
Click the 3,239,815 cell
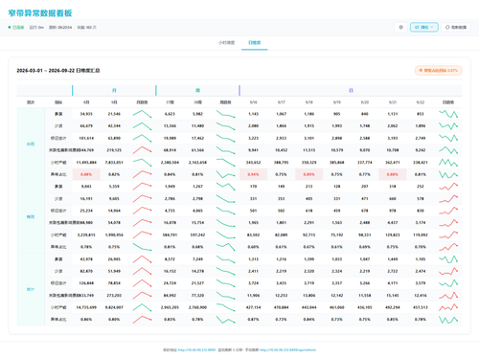pos(86,235)
